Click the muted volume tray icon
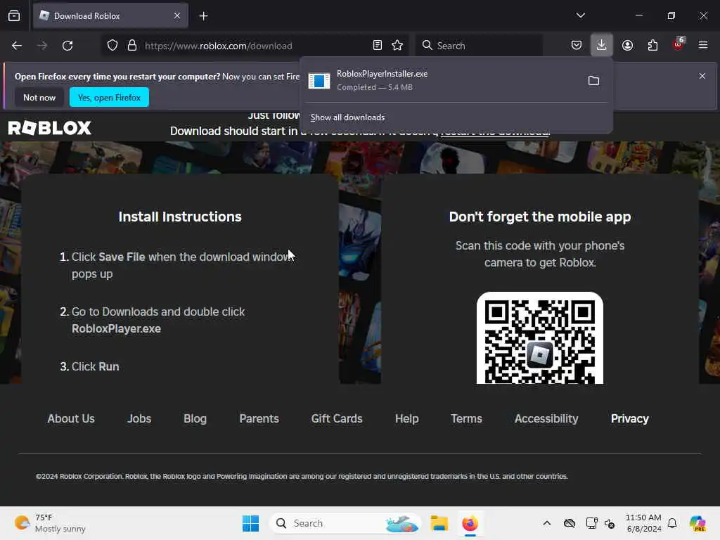 click(610, 523)
